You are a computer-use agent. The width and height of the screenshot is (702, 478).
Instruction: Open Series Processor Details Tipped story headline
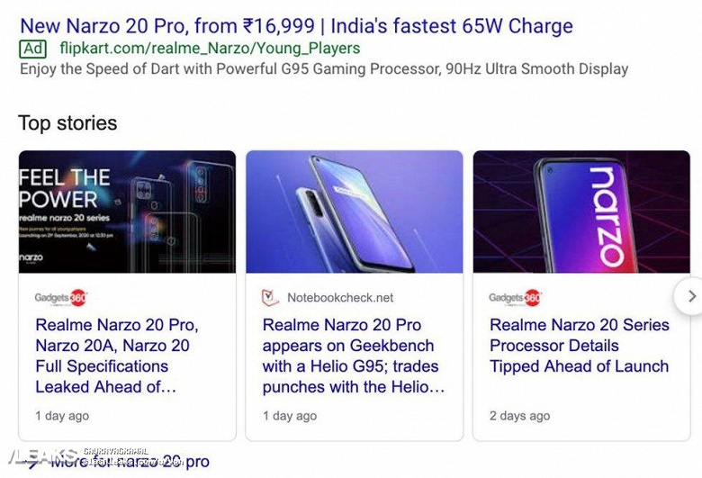coord(580,346)
